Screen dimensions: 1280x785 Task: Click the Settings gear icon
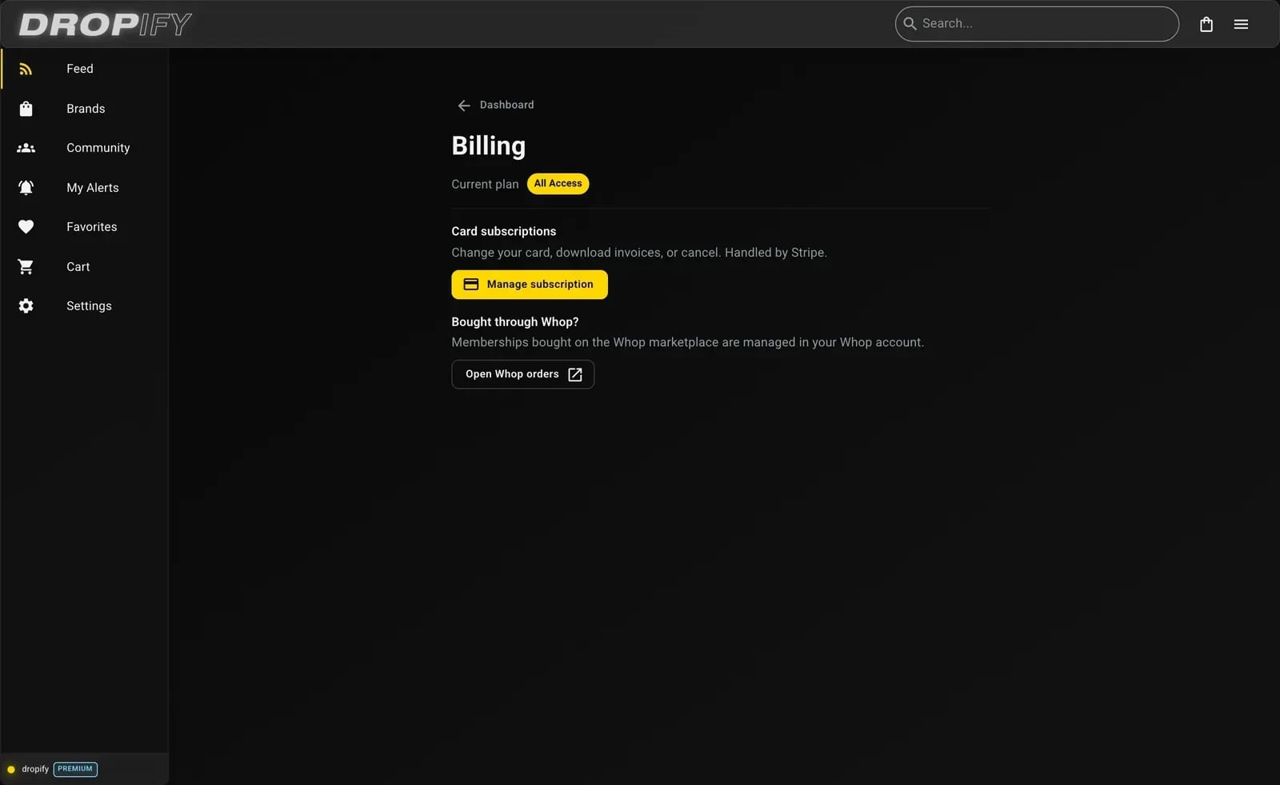(x=26, y=306)
